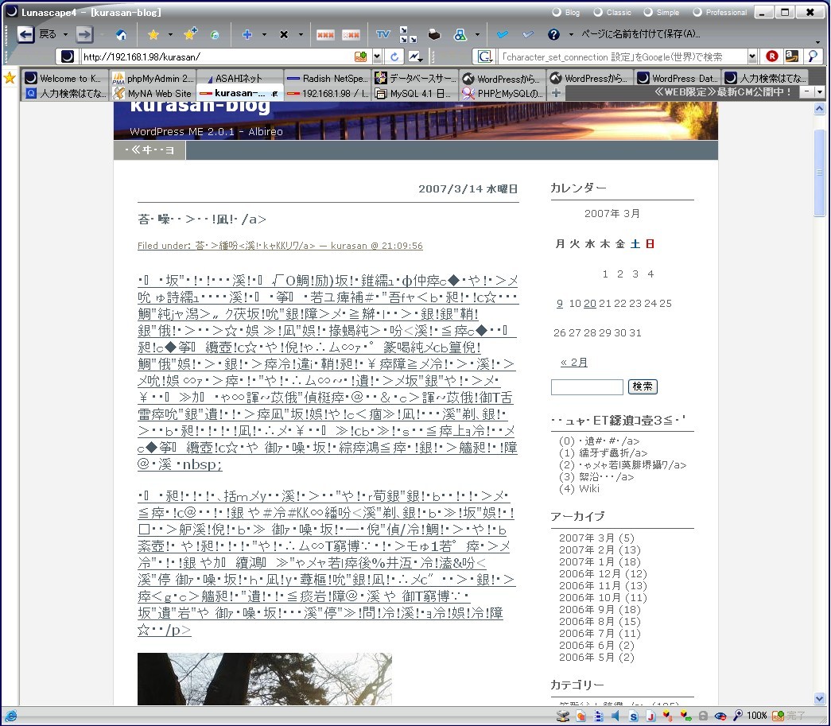Switch to the phpMyAdmin 2 tab

coord(153,79)
